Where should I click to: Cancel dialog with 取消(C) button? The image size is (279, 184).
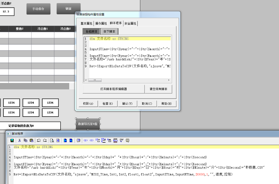click(x=147, y=104)
